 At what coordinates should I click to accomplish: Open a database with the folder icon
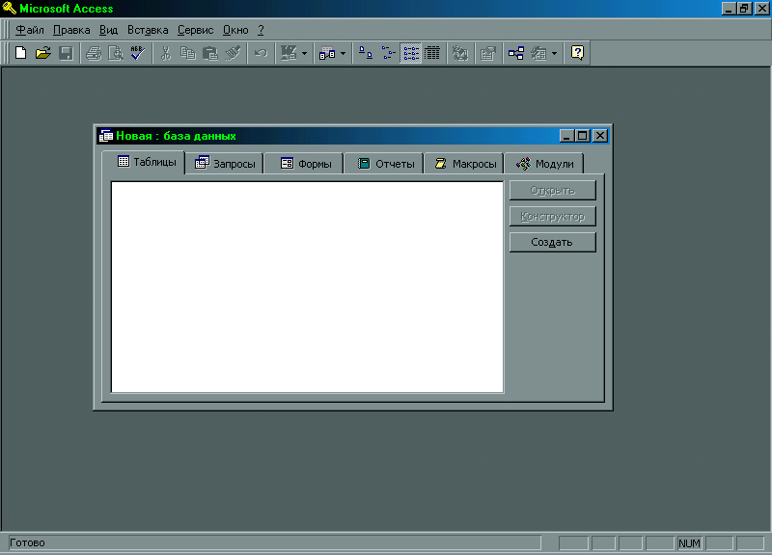coord(43,53)
